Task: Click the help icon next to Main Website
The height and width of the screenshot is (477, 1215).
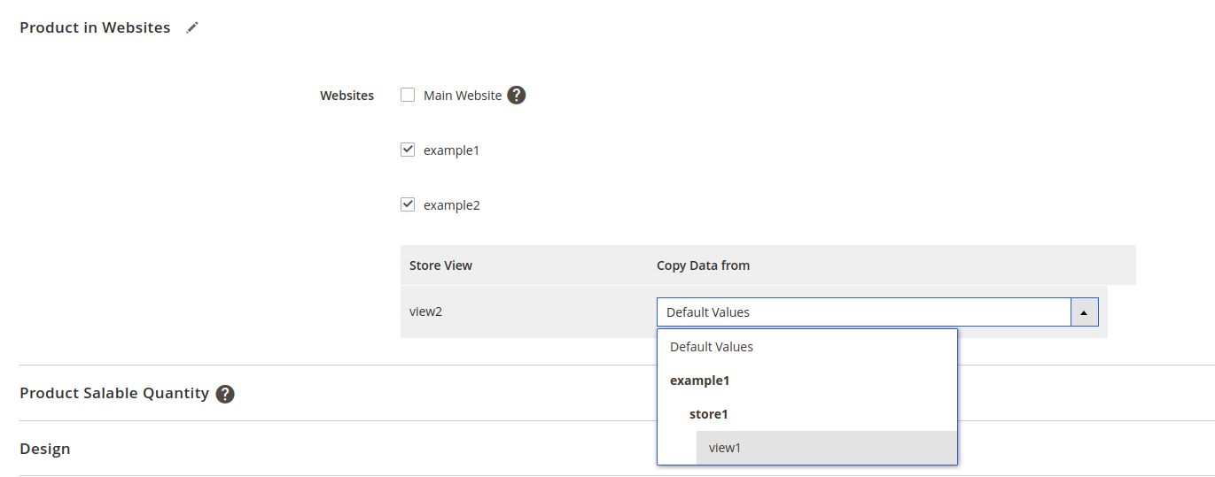Action: pos(517,96)
